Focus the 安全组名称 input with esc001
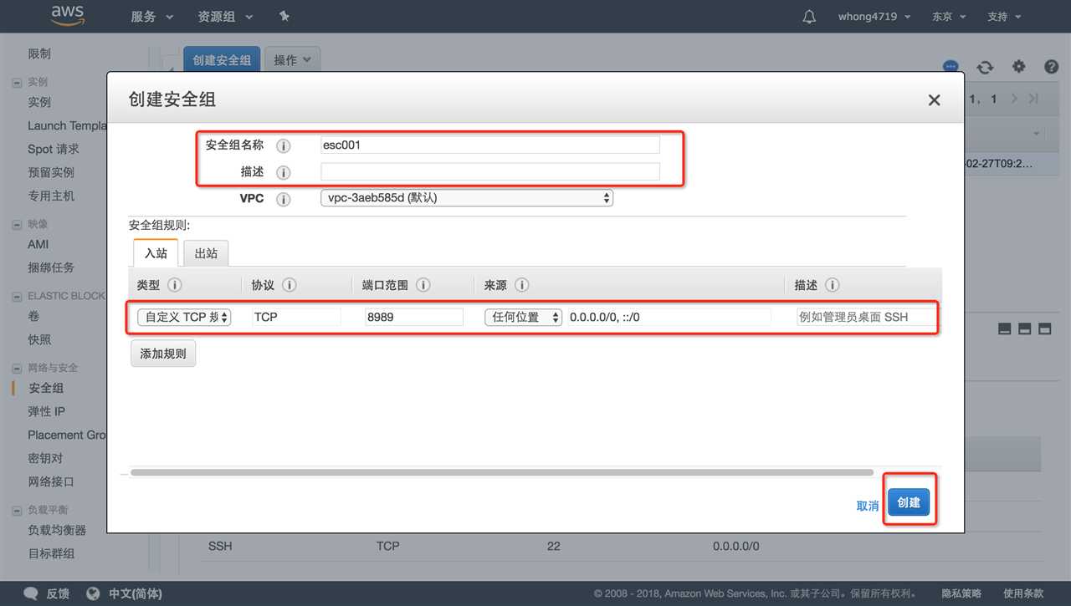This screenshot has width=1071, height=606. (490, 145)
